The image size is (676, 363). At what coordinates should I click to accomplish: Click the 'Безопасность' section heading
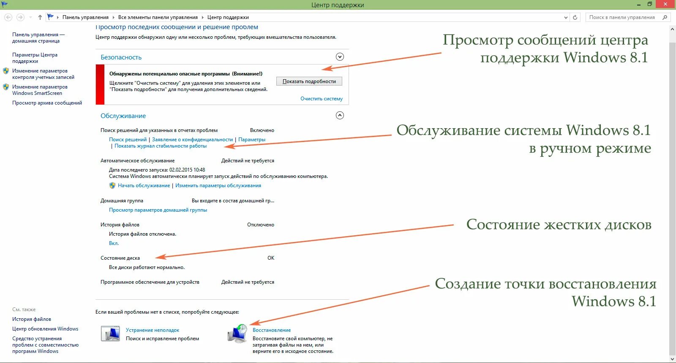tap(121, 57)
